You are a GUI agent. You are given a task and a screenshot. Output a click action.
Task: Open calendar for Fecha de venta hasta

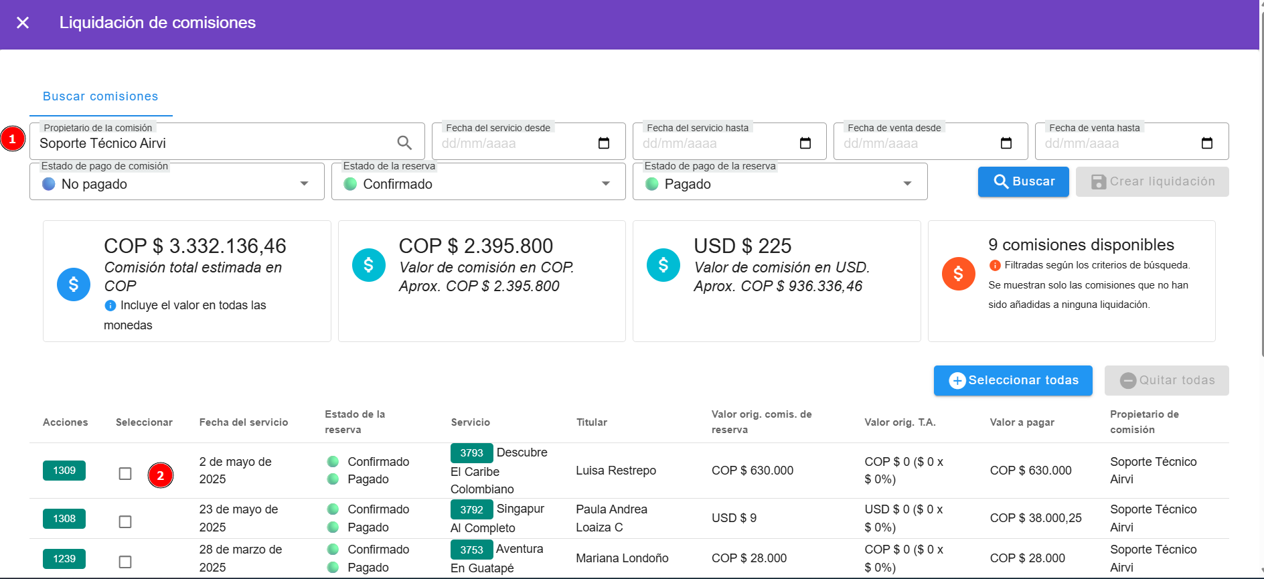pos(1206,143)
